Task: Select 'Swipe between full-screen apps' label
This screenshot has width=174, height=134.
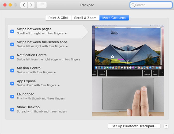Action: [x=42, y=42]
